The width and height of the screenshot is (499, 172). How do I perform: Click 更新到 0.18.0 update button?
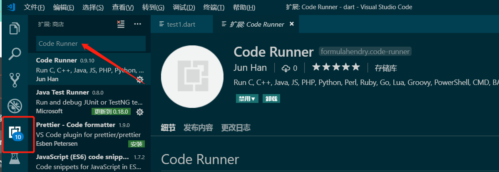pyautogui.click(x=111, y=112)
